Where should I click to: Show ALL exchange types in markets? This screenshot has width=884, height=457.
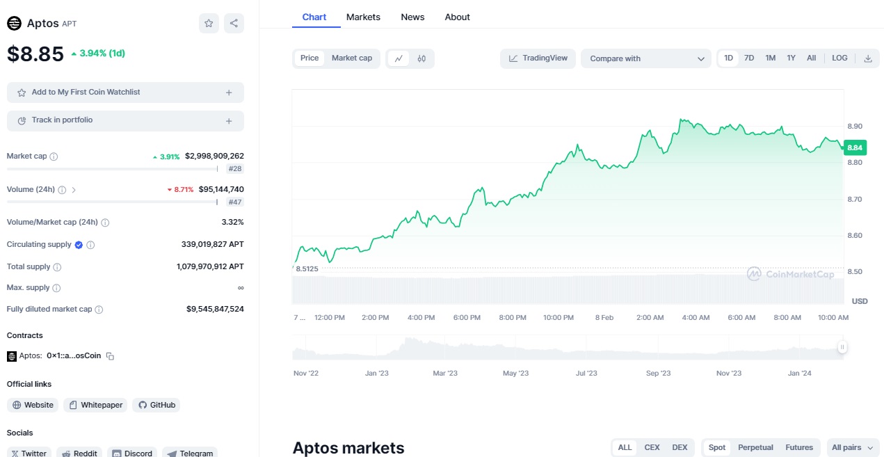pos(625,448)
